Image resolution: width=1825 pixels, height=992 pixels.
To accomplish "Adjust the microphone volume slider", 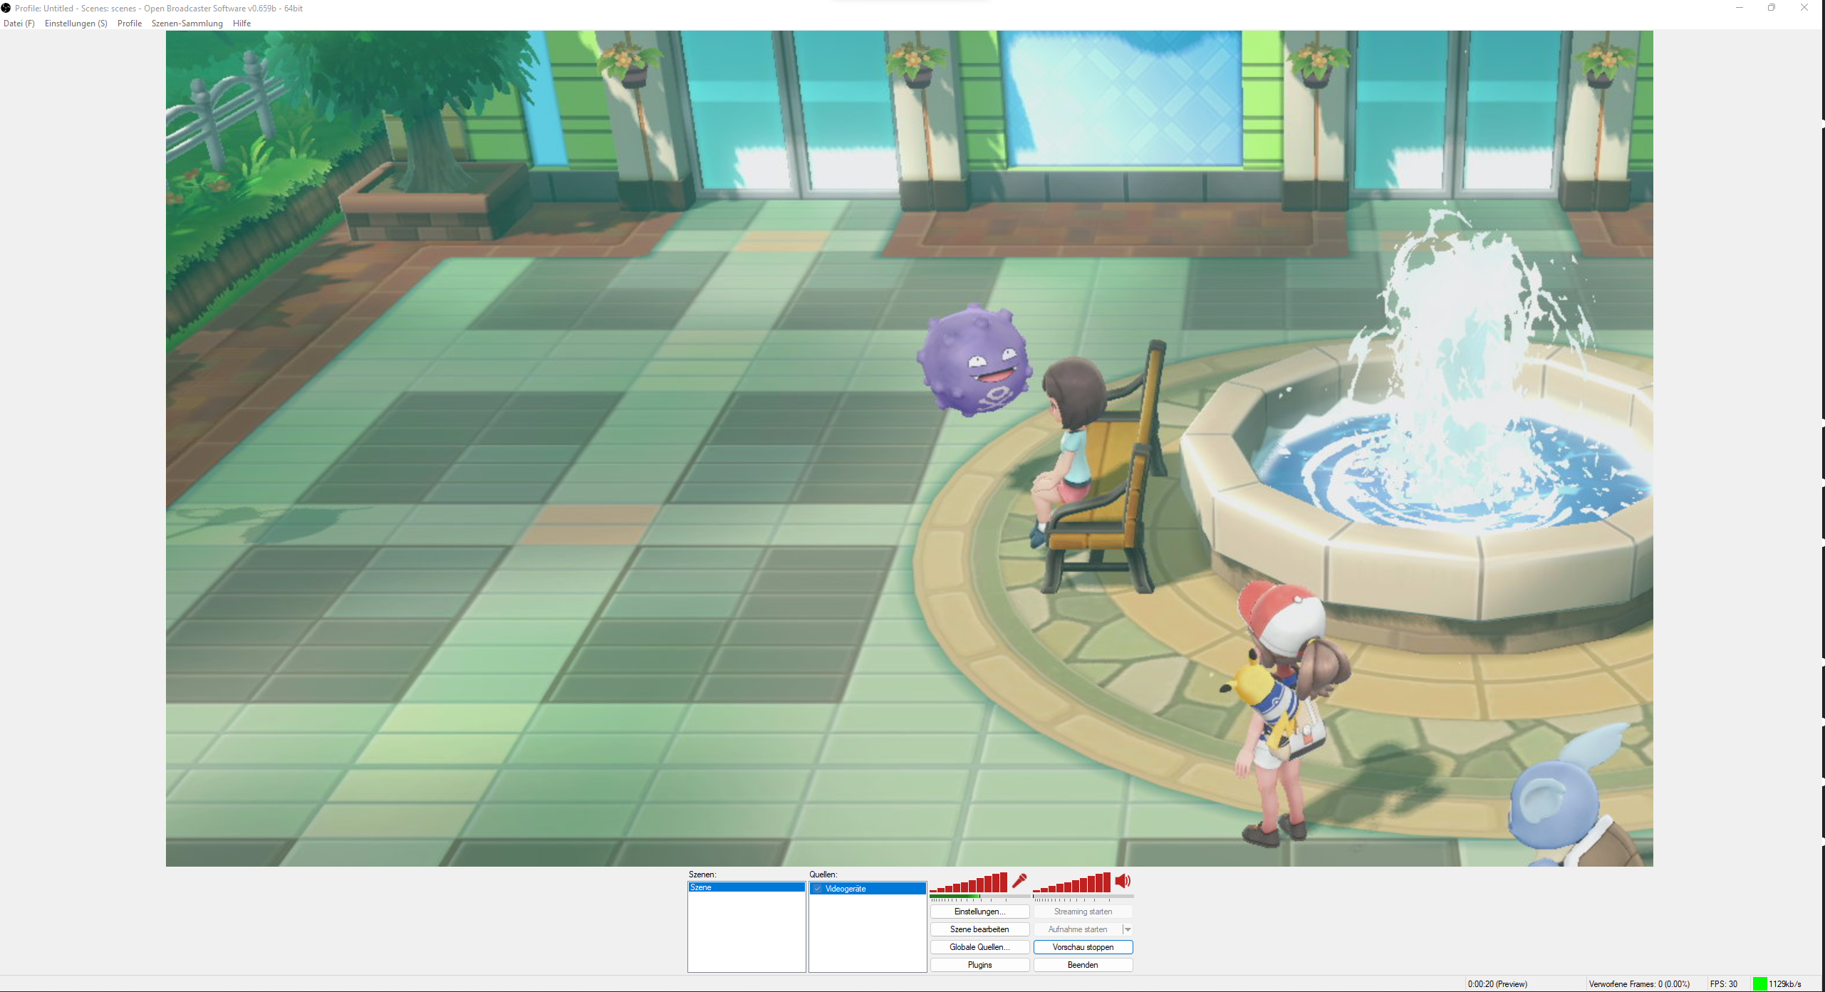I will click(x=969, y=883).
